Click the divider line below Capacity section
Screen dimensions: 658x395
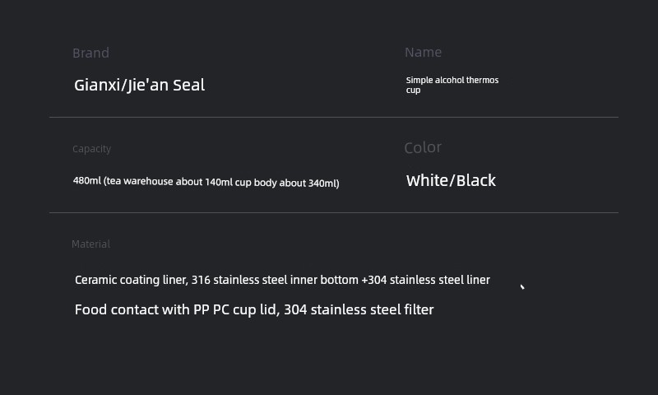334,213
